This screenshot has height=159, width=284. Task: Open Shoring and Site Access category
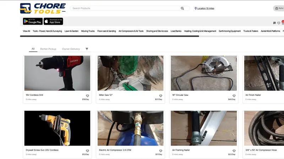(x=157, y=31)
